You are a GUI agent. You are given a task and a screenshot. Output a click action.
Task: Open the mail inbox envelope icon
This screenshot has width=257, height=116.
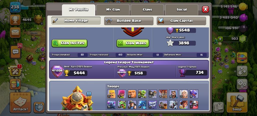coord(15,32)
